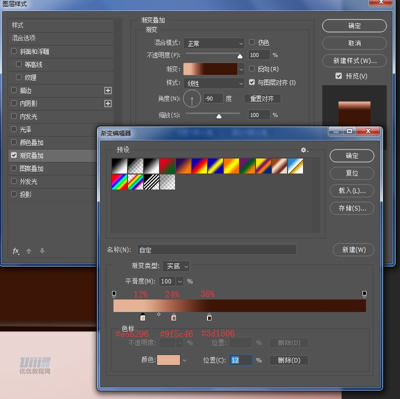Enable the 仿色 dither checkbox
The height and width of the screenshot is (399, 400).
252,42
